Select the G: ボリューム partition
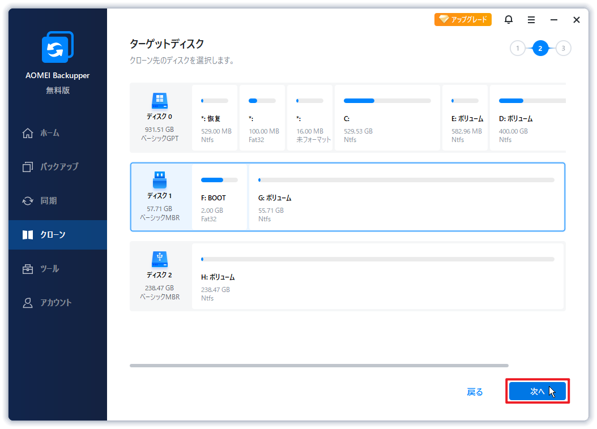 (406, 197)
